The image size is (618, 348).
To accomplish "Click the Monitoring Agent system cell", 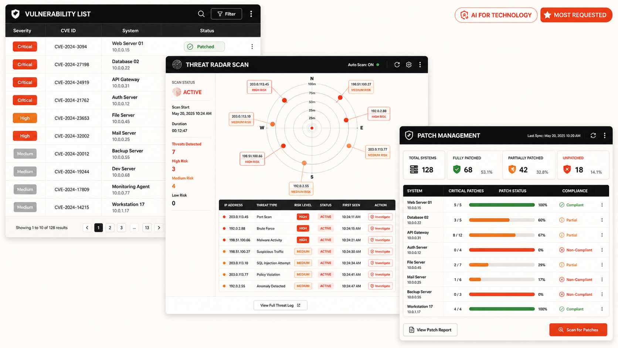I will click(131, 190).
